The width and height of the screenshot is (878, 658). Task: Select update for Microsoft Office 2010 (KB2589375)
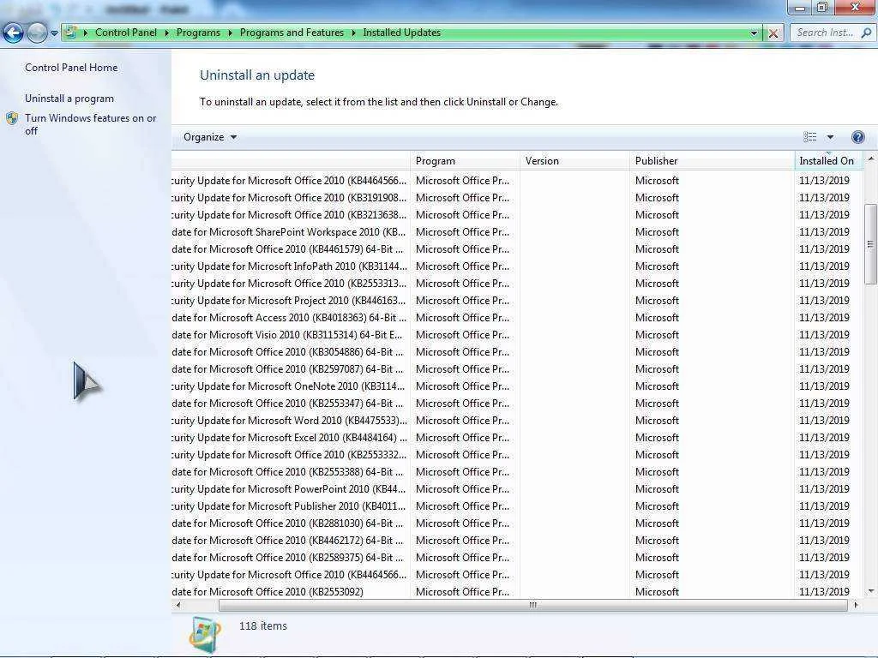517,558
